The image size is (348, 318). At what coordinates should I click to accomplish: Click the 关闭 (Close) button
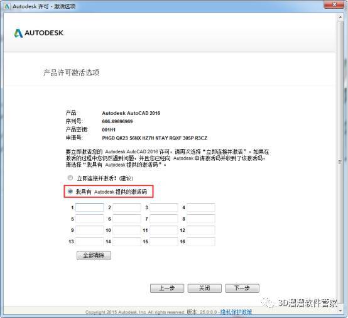click(204, 288)
